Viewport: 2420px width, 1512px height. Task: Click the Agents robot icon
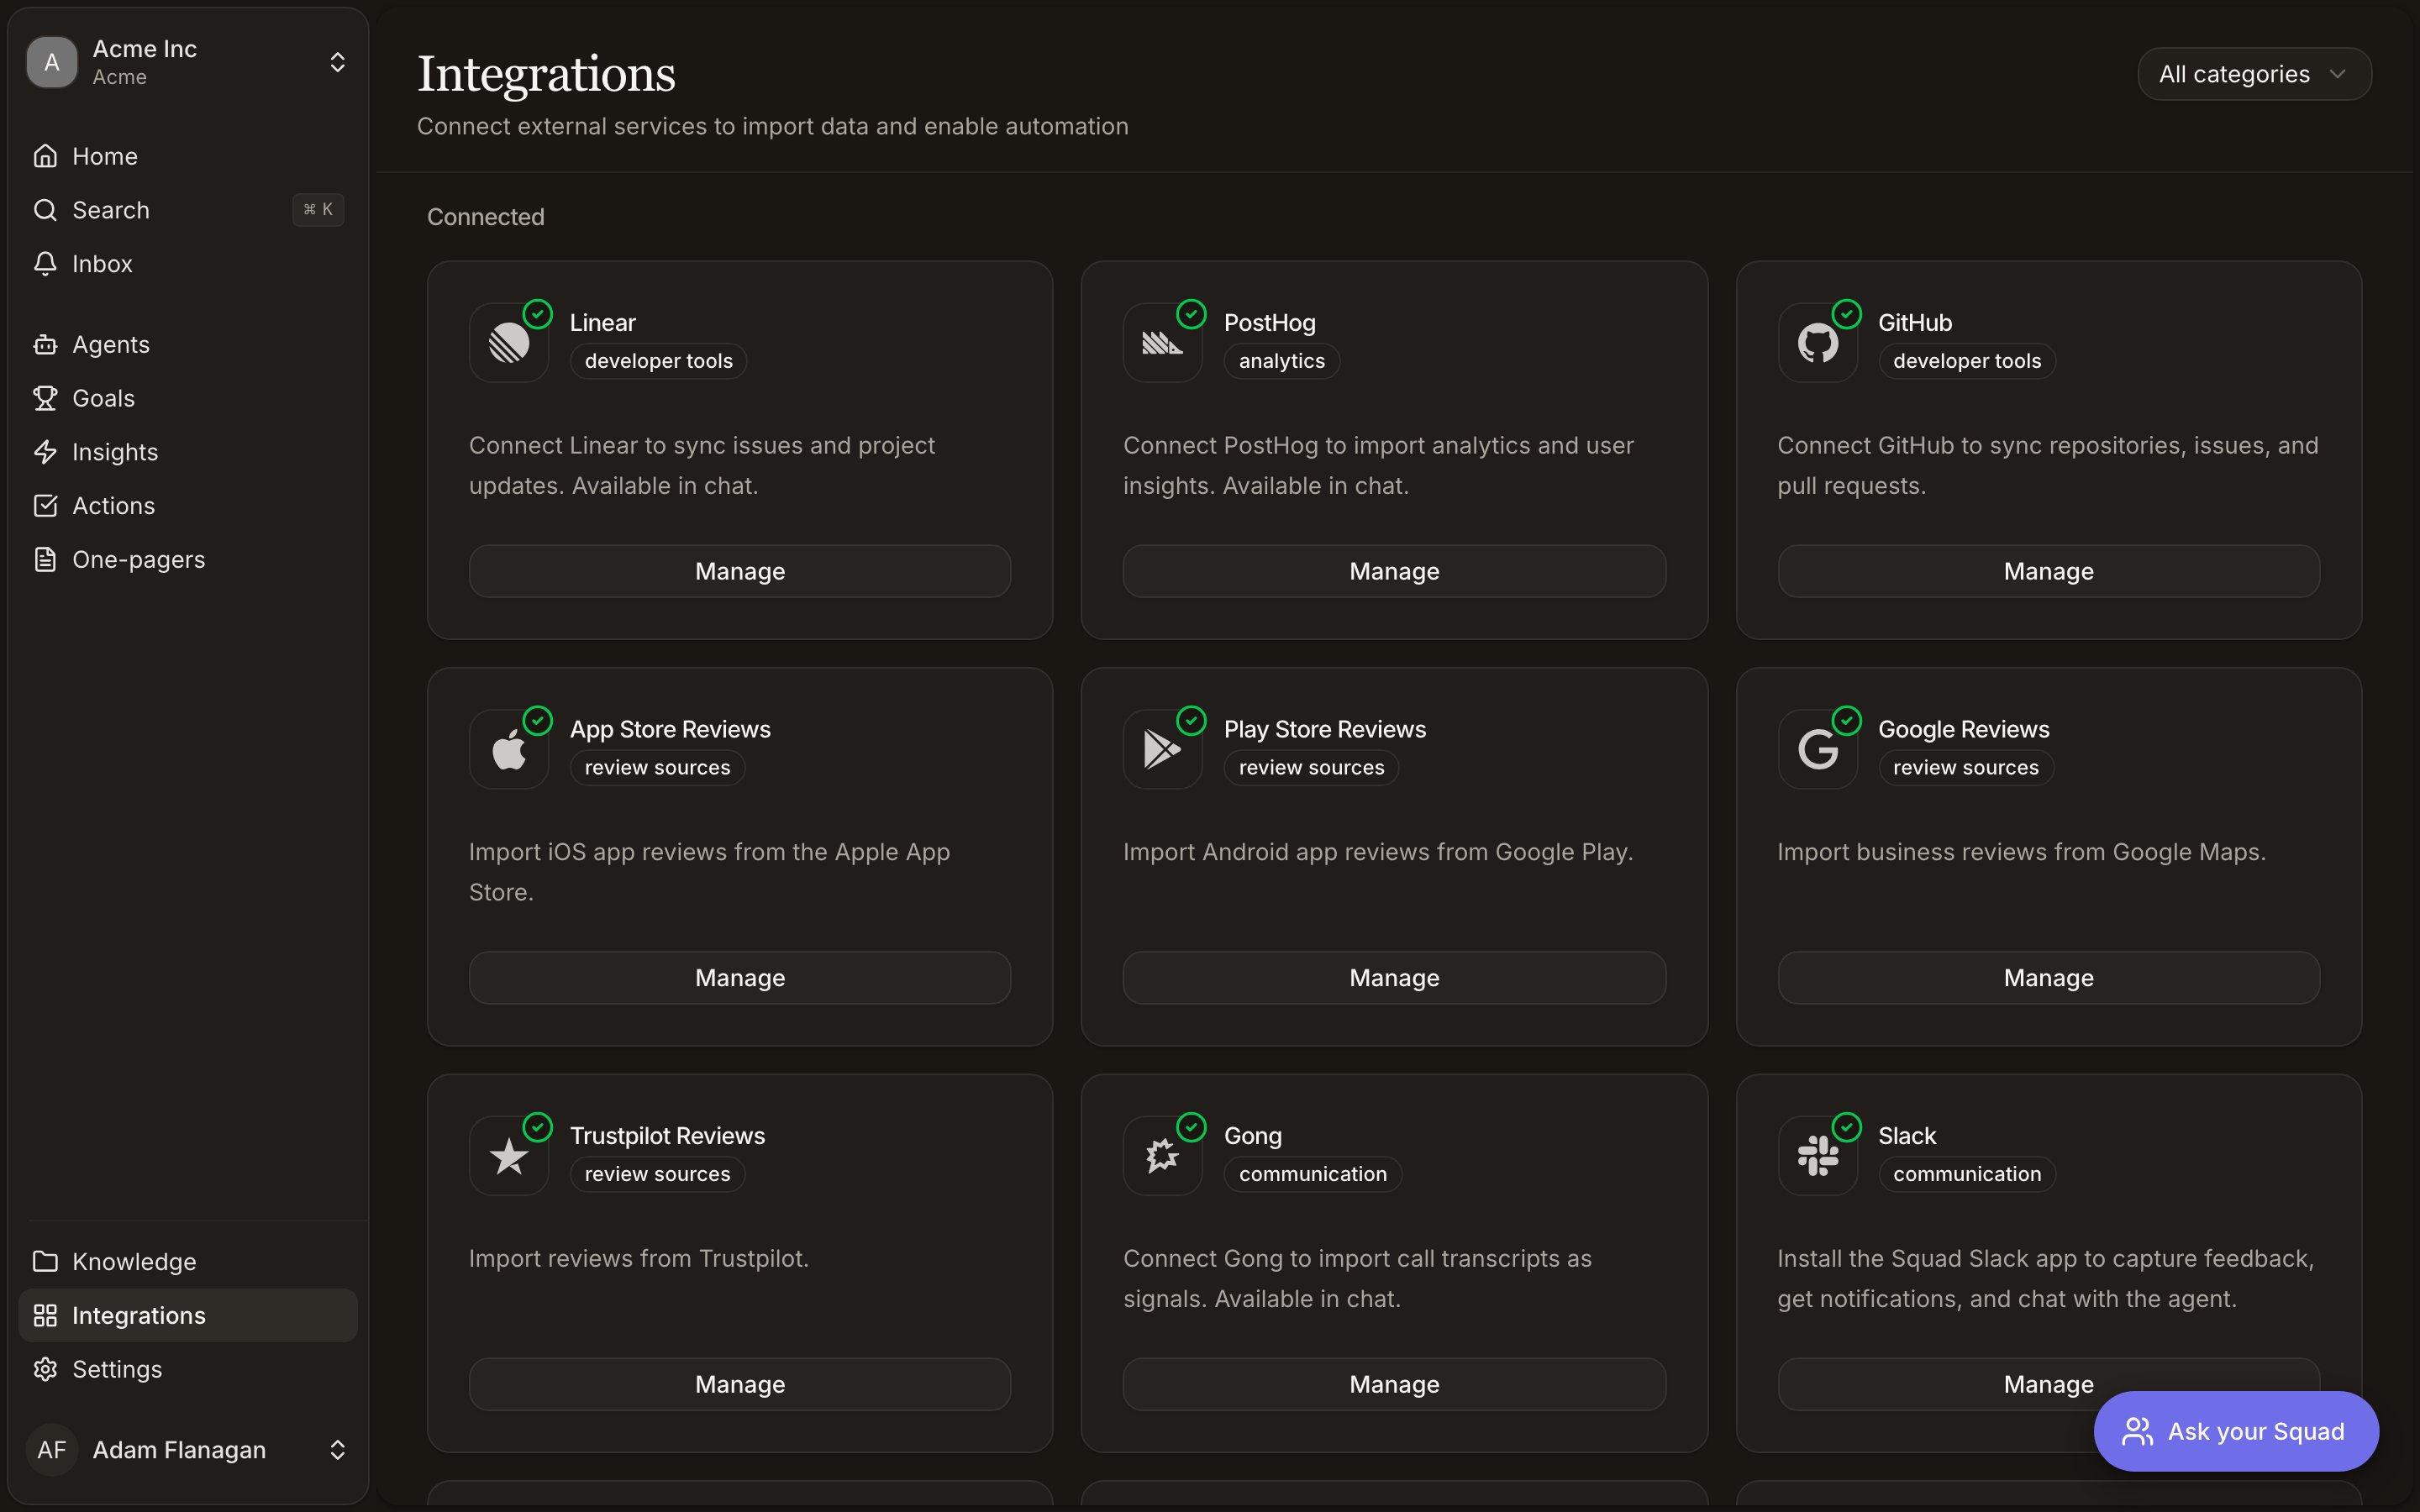(x=45, y=344)
